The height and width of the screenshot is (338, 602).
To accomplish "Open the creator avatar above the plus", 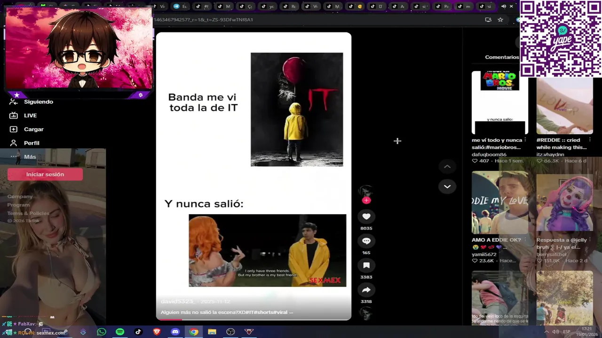I will pos(366,191).
